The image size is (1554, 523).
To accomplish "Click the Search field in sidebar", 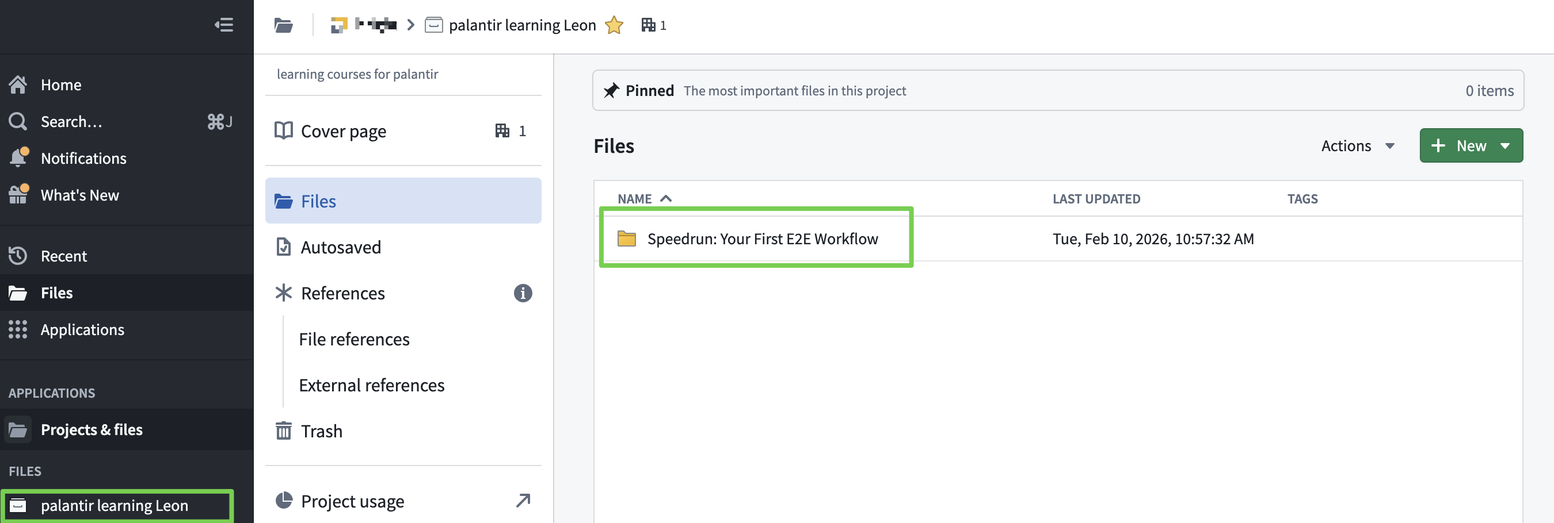I will click(x=71, y=121).
